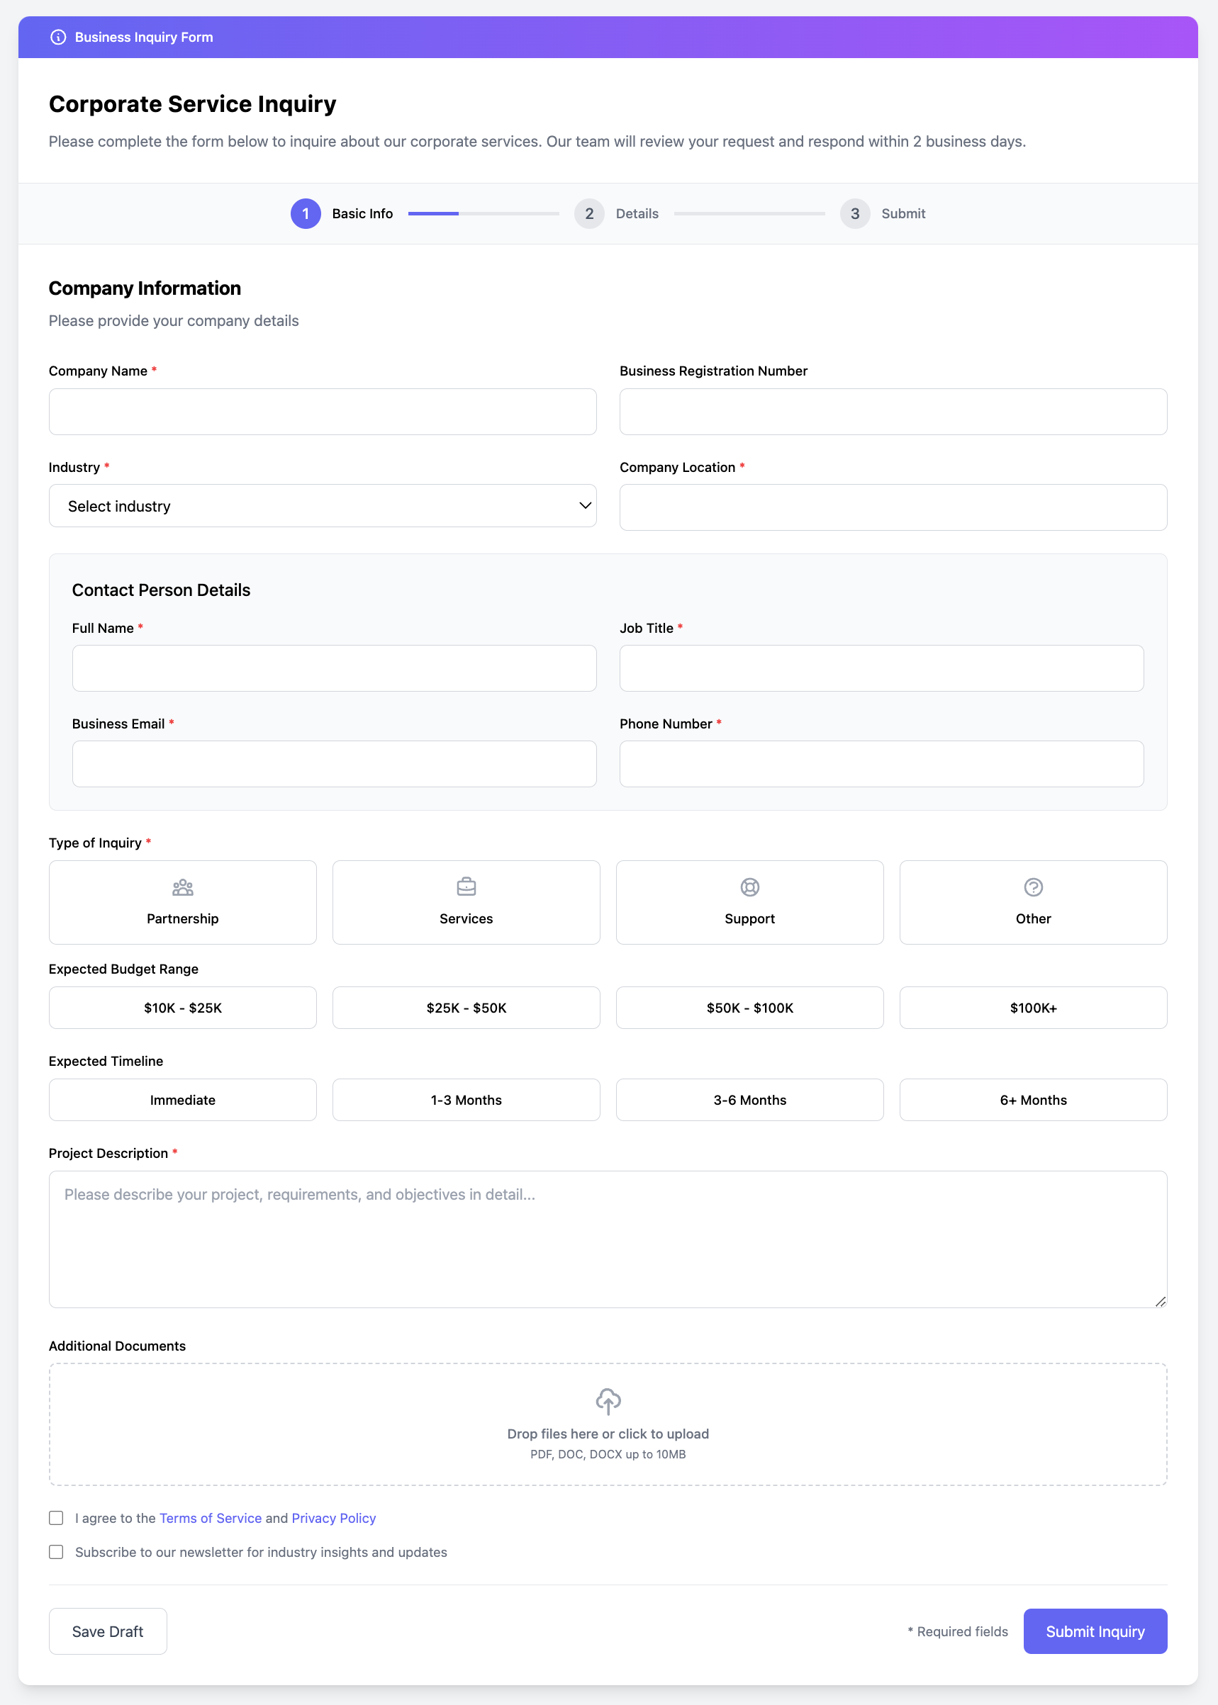1218x1705 pixels.
Task: Click the 'Expected Budget Range' label
Action: point(124,969)
